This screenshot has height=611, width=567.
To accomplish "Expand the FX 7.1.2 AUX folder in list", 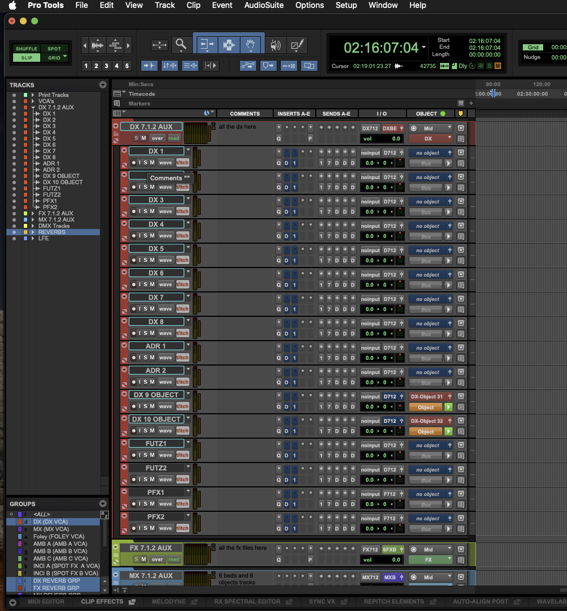I will pos(33,213).
